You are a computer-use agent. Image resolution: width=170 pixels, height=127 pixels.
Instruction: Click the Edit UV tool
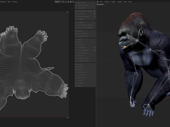point(85,31)
